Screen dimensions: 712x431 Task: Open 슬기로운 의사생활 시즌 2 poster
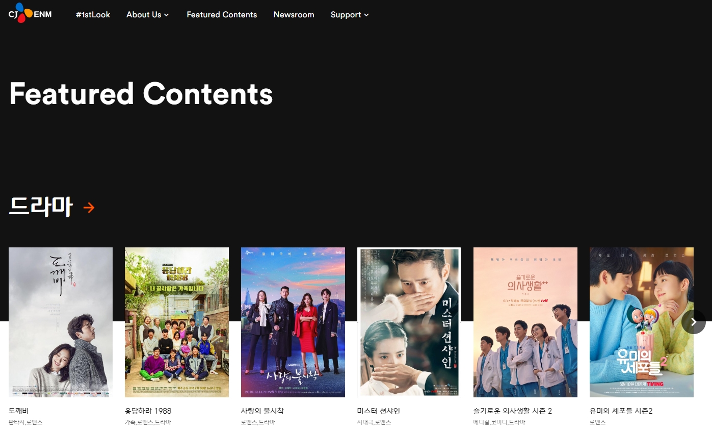(x=525, y=322)
